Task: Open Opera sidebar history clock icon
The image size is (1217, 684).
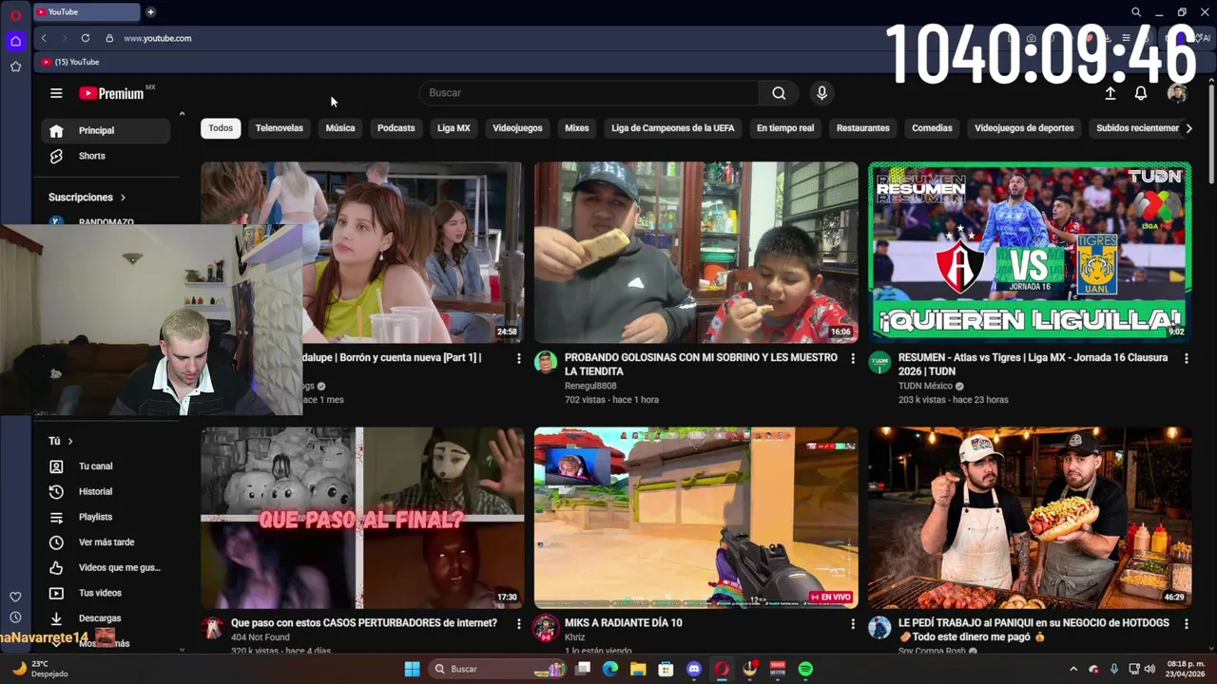Action: click(x=15, y=617)
